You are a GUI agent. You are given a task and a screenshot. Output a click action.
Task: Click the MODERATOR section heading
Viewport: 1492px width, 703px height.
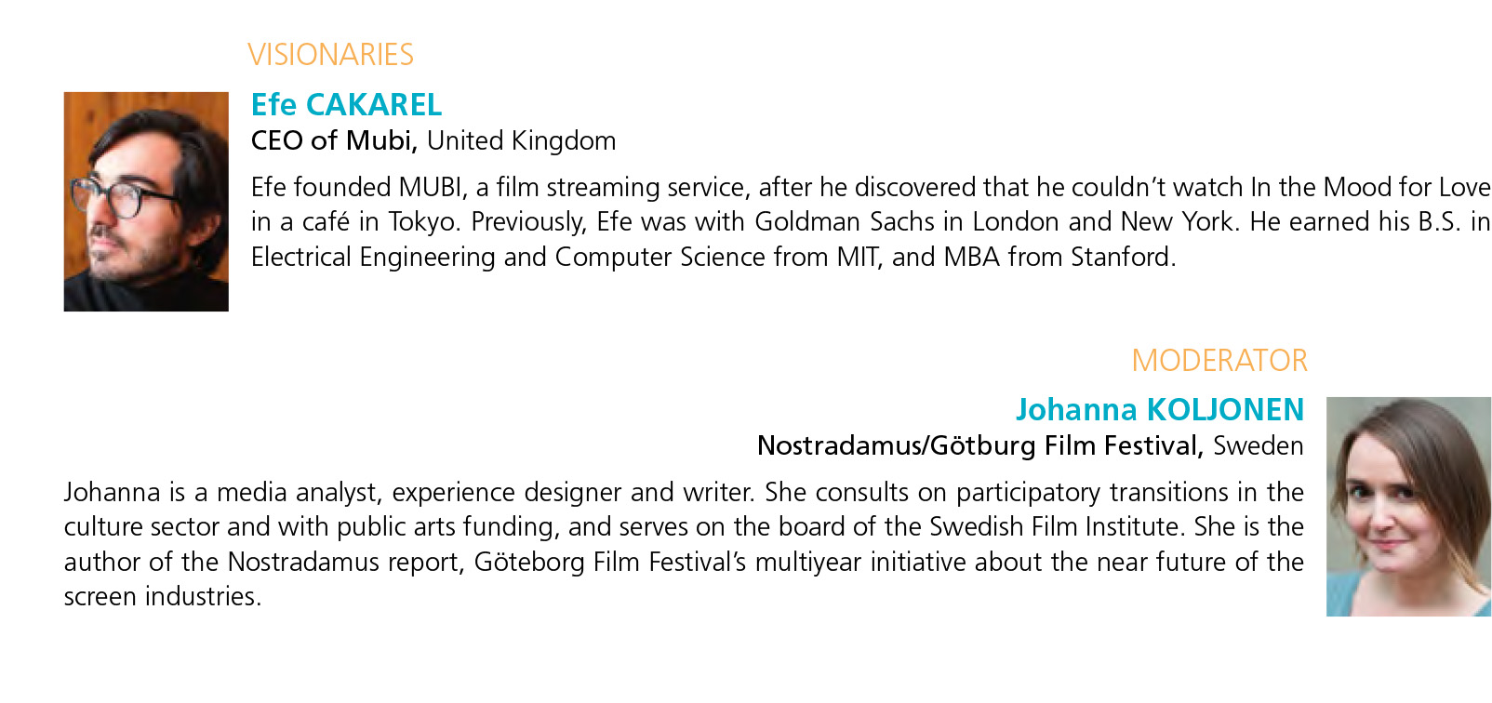1219,361
